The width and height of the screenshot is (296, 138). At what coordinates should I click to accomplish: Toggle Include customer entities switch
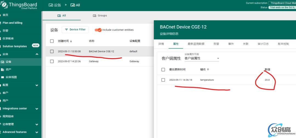pos(98,30)
